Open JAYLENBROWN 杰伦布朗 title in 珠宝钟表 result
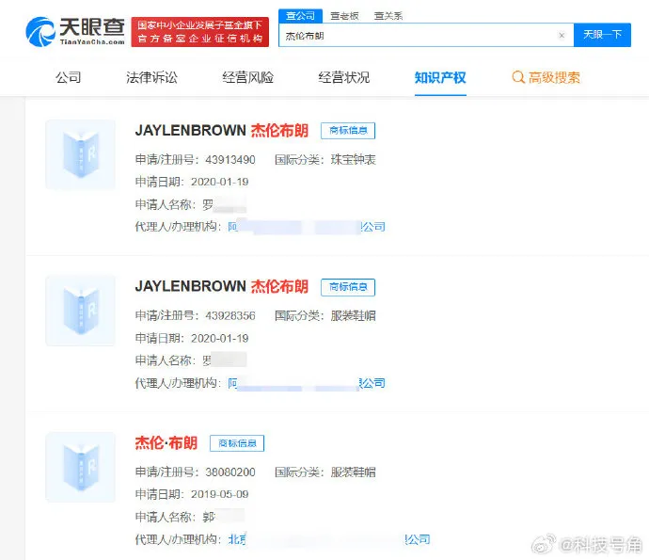The width and height of the screenshot is (649, 560). click(221, 131)
